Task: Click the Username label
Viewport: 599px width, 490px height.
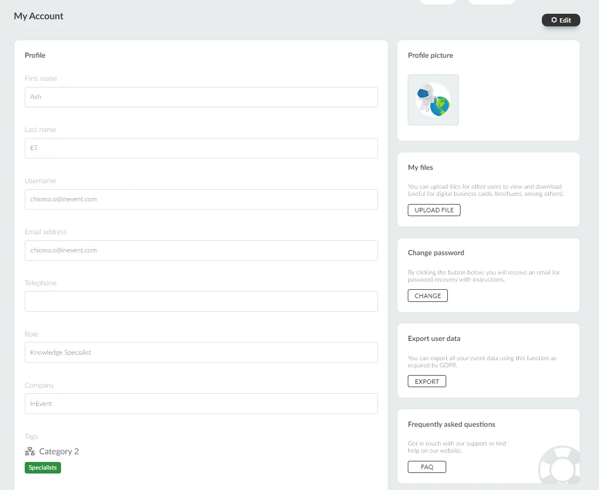Action: (40, 181)
